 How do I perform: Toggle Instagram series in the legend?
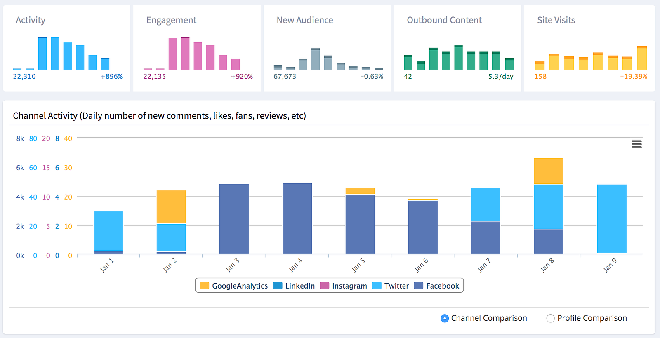(343, 286)
